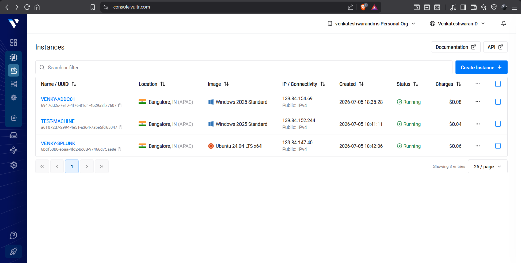Screen dimensions: 521x263
Task: Open the storage server icon below instances
Action: coord(14,84)
